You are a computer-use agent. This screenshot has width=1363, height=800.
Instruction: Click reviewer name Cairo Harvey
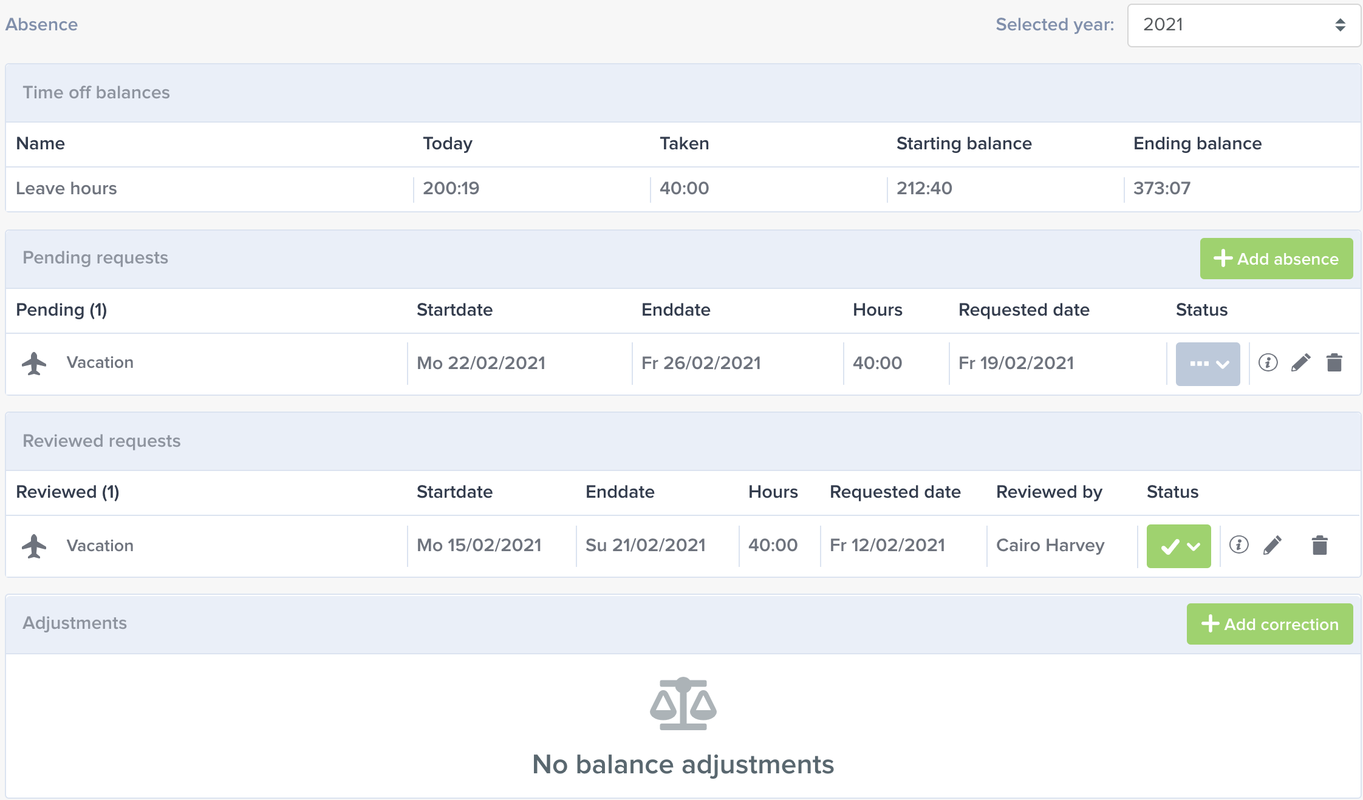click(x=1050, y=545)
